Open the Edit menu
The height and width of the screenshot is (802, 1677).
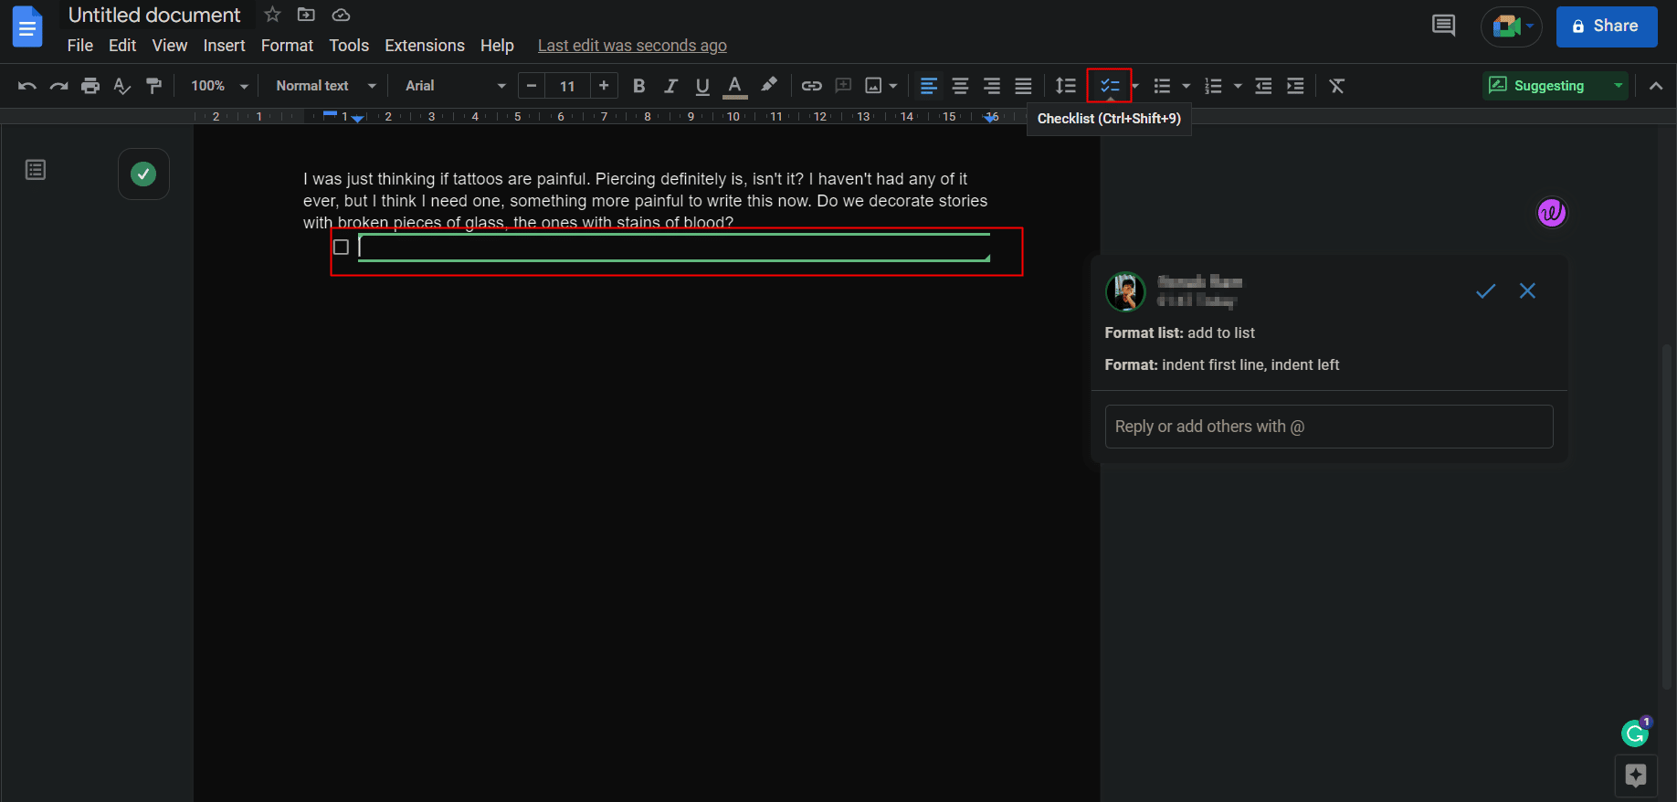point(122,46)
